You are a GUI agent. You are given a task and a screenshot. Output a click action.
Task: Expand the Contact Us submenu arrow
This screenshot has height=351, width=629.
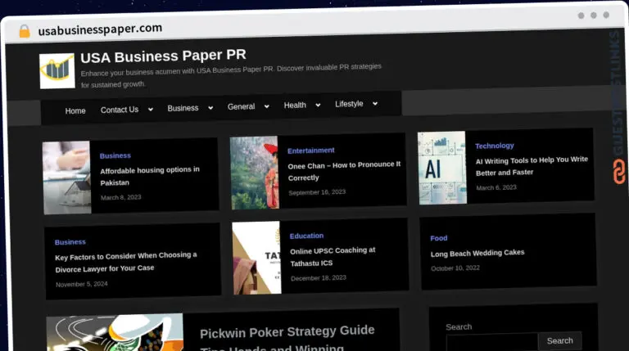click(151, 109)
